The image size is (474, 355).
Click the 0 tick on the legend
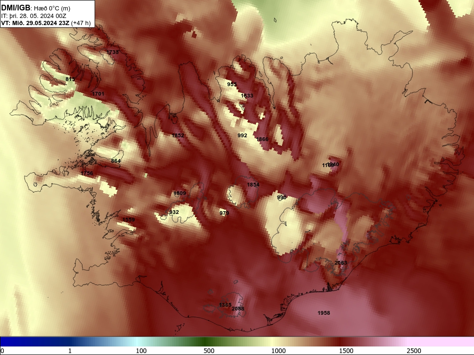point(3,351)
